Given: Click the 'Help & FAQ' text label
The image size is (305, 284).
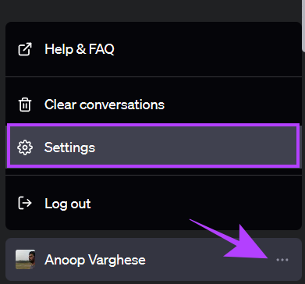Looking at the screenshot, I should click(80, 49).
